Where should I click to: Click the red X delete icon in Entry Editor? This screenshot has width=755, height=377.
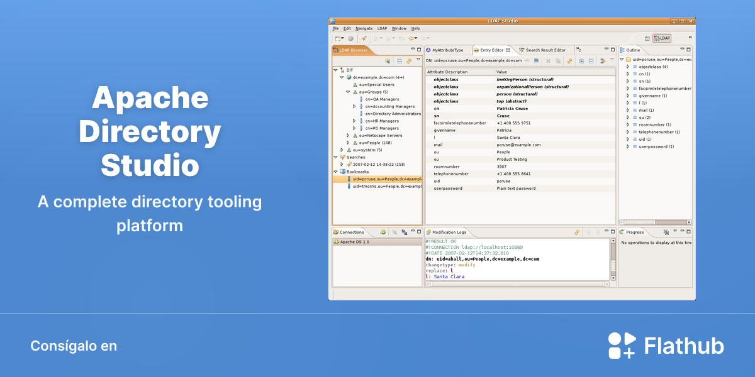(547, 61)
